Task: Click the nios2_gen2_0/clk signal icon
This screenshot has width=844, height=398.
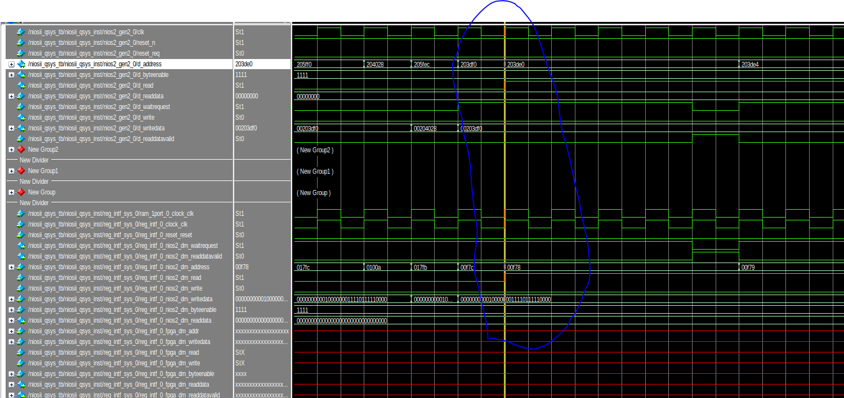Action: point(21,32)
